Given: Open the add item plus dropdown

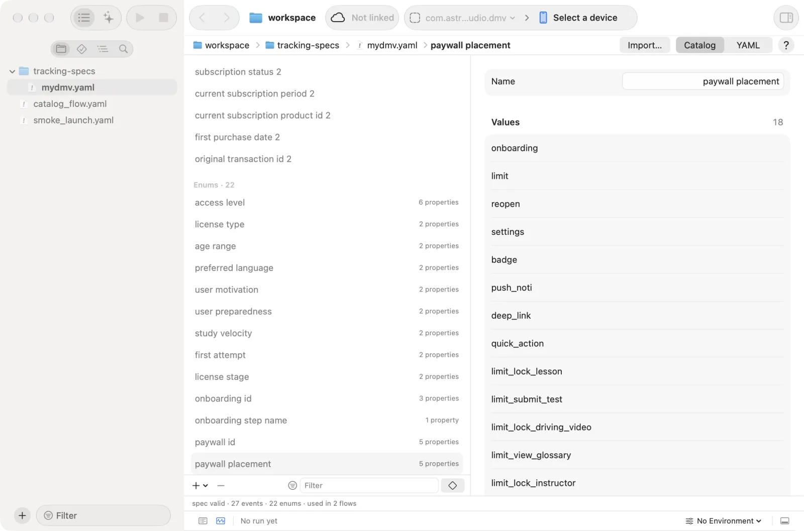Looking at the screenshot, I should click(x=200, y=485).
